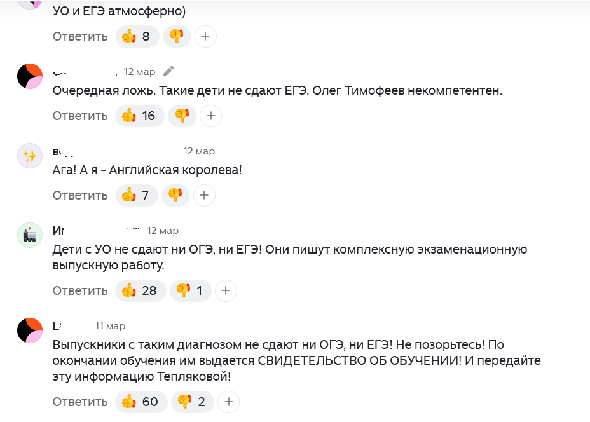
Task: Click the avatar of the "Очередная ложь" author
Action: [x=29, y=76]
